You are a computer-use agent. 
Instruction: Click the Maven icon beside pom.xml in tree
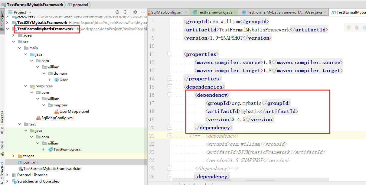point(20,162)
